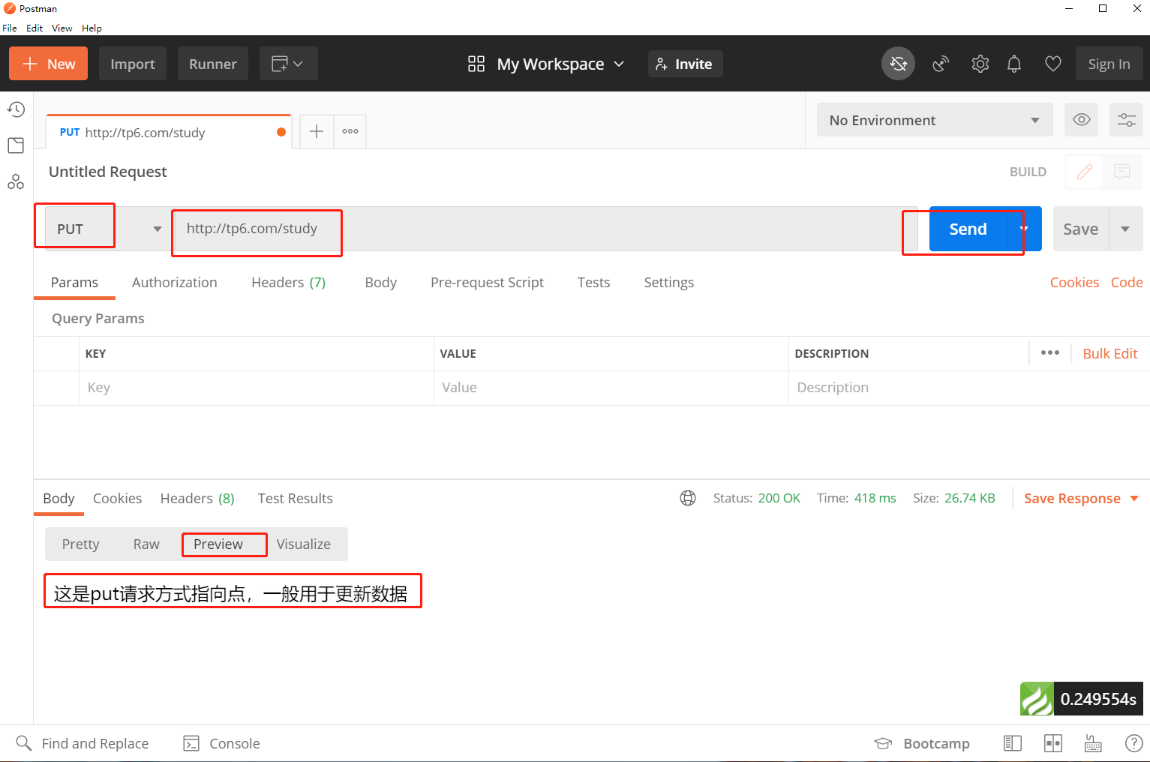This screenshot has width=1150, height=762.
Task: Switch to the request Headers (7) tab
Action: tap(289, 282)
